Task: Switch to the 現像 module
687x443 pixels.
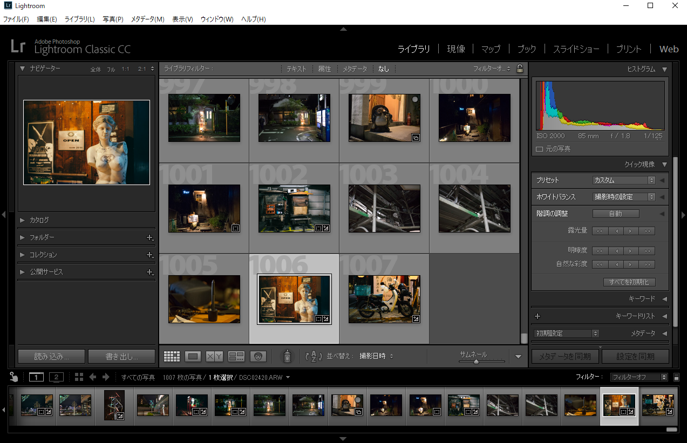Action: click(456, 49)
